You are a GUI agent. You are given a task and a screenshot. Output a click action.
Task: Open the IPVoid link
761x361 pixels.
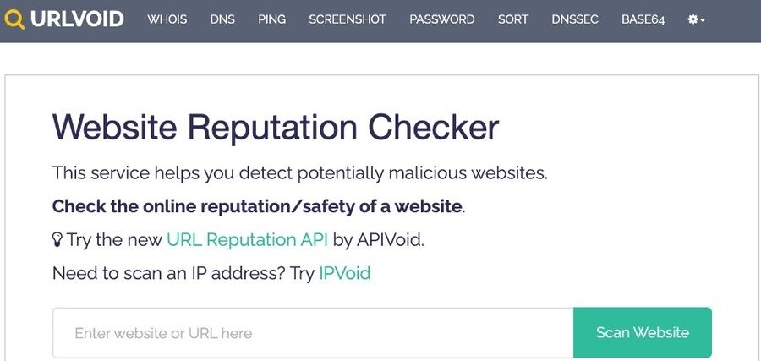tap(345, 274)
